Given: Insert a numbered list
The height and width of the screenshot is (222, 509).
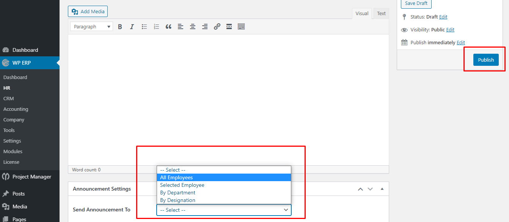Looking at the screenshot, I should coord(156,26).
